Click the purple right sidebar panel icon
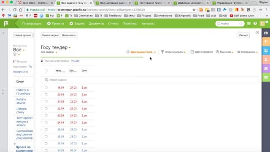The image size is (270, 152). click(266, 68)
